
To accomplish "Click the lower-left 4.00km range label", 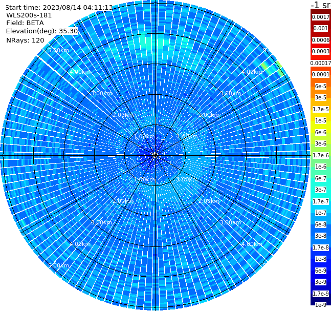I will (x=80, y=244).
